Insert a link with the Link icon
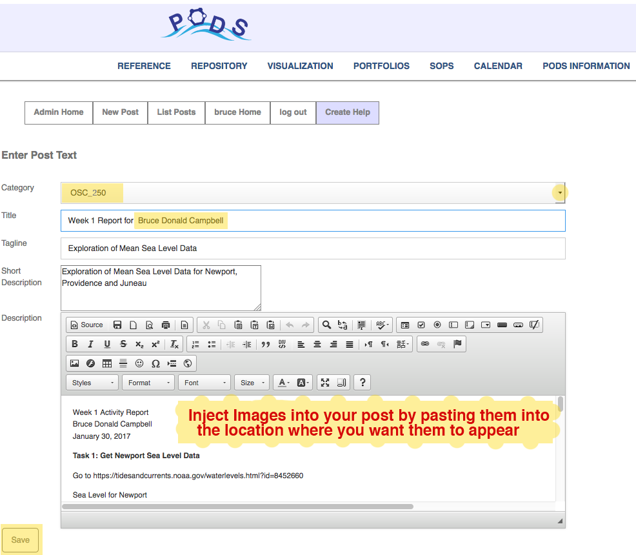The image size is (636, 555). point(424,345)
